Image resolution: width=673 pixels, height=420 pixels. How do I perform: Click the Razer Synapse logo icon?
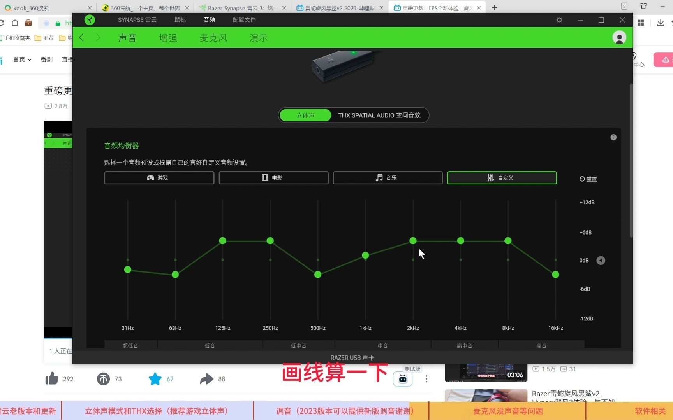pos(90,20)
